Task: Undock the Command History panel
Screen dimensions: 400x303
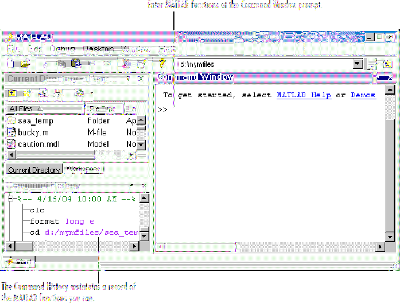Action: [x=133, y=185]
